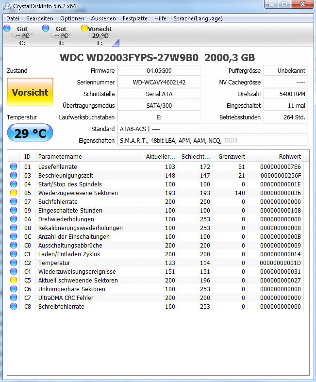This screenshot has width=316, height=382.
Task: Click the serial number field WD-WCAVY4602142
Action: point(159,83)
